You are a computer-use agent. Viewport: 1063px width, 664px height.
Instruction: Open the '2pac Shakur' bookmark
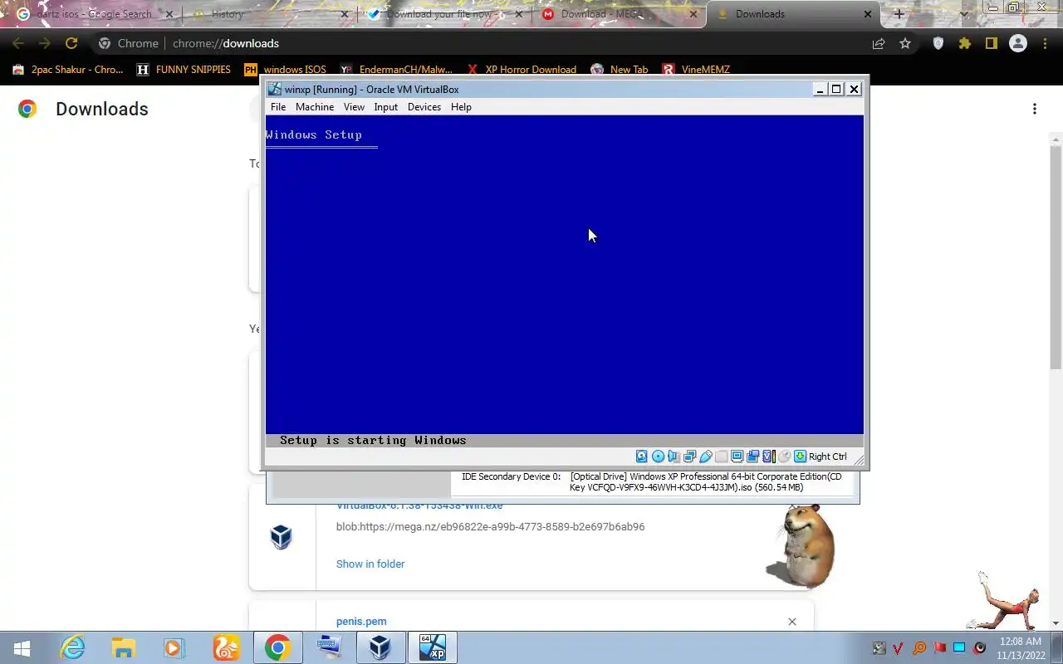click(68, 70)
